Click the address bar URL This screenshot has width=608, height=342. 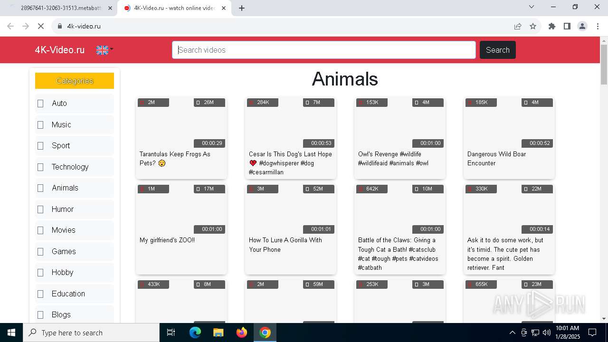click(84, 26)
